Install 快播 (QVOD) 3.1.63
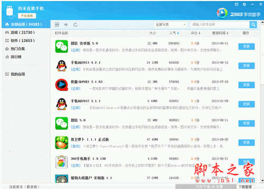Image resolution: width=264 pixels, height=189 pixels. click(x=247, y=85)
